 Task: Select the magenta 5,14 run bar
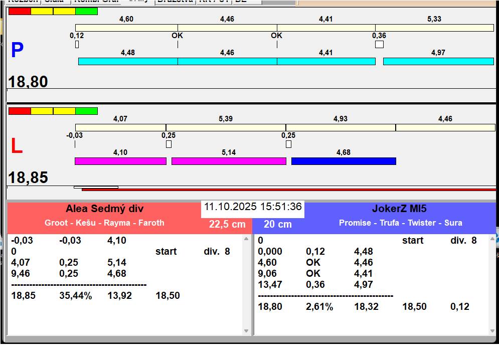pos(229,161)
